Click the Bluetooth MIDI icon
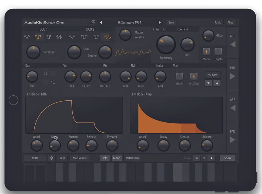 tap(51, 158)
